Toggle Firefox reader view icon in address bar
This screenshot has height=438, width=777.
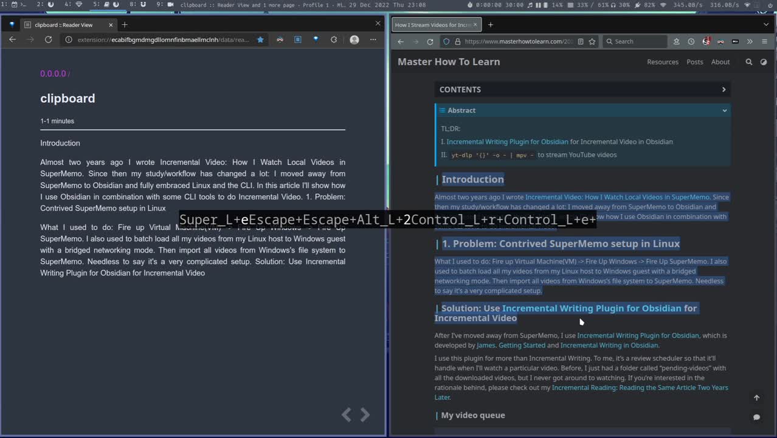click(x=581, y=41)
